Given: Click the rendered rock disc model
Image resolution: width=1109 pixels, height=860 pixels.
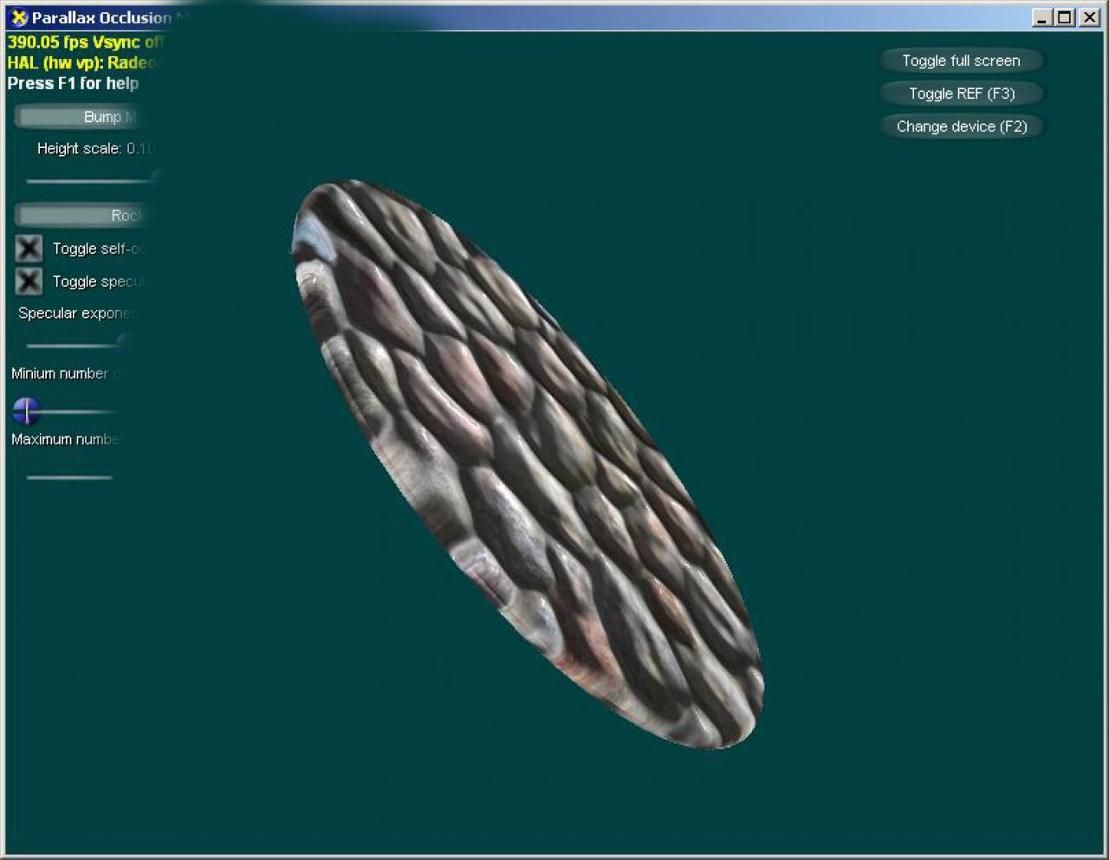Looking at the screenshot, I should [527, 463].
